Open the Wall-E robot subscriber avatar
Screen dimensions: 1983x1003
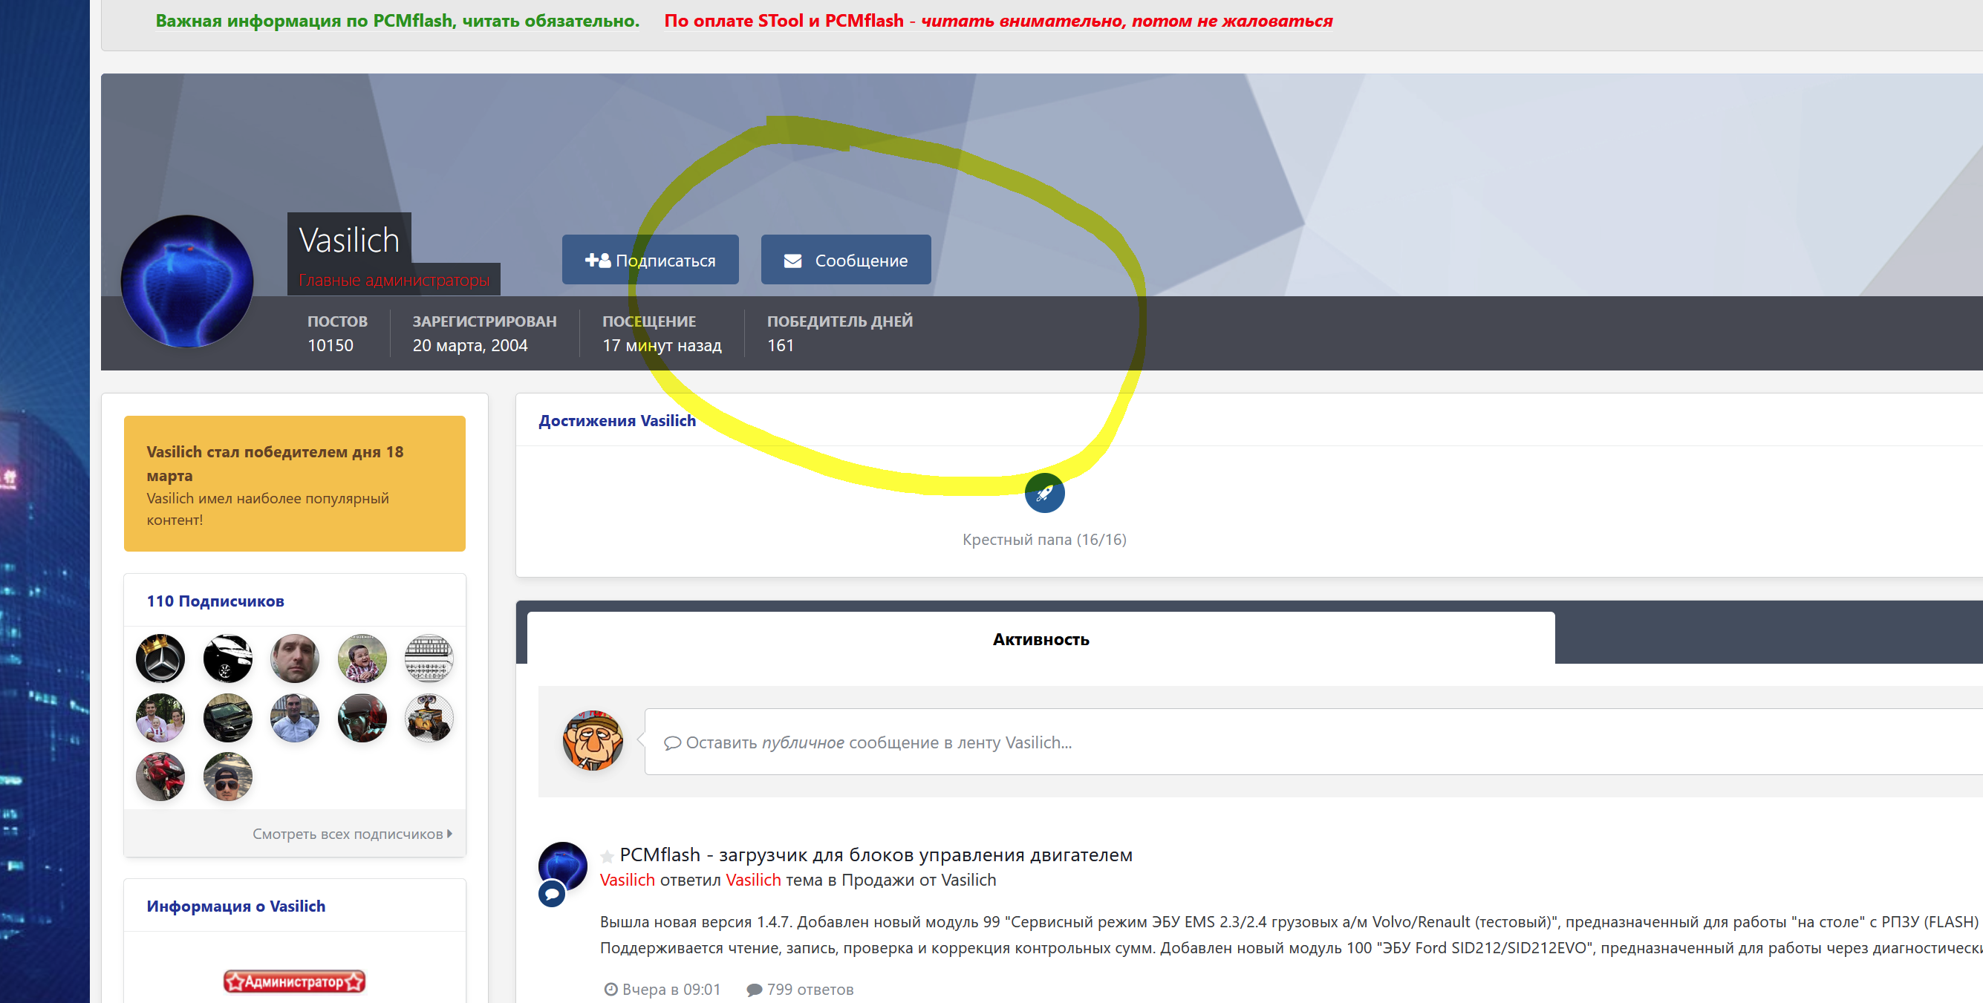tap(429, 717)
